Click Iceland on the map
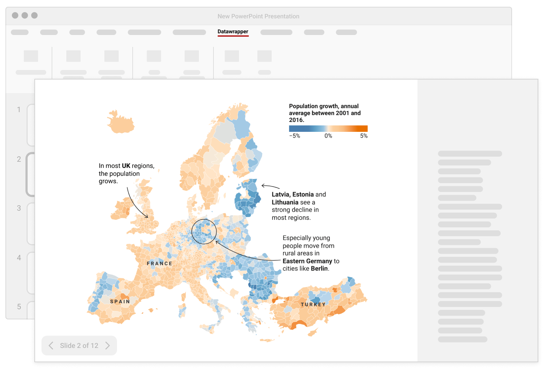The image size is (544, 369). [120, 122]
